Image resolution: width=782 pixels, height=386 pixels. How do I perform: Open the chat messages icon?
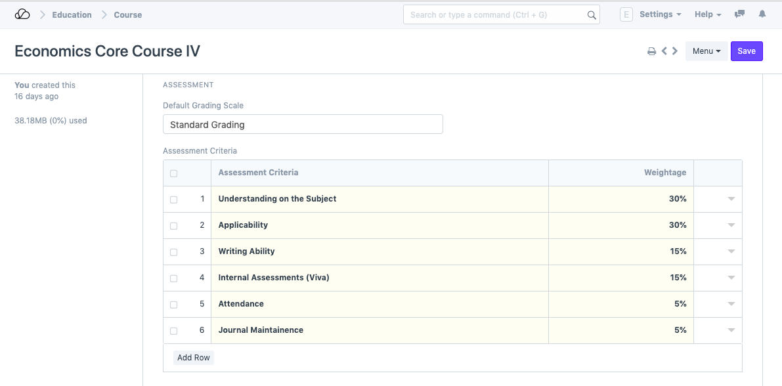(x=740, y=14)
